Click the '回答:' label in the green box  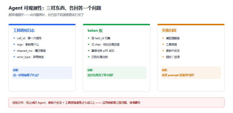click(x=91, y=70)
